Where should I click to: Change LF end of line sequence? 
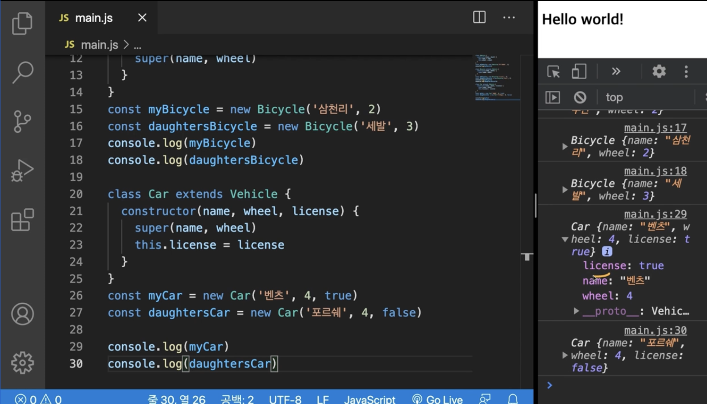(322, 399)
